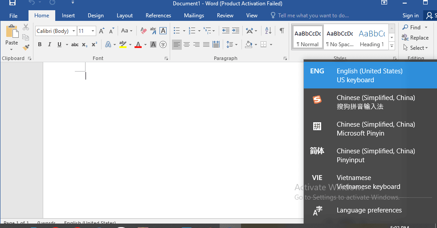Open the File menu
437x228 pixels.
click(x=13, y=16)
